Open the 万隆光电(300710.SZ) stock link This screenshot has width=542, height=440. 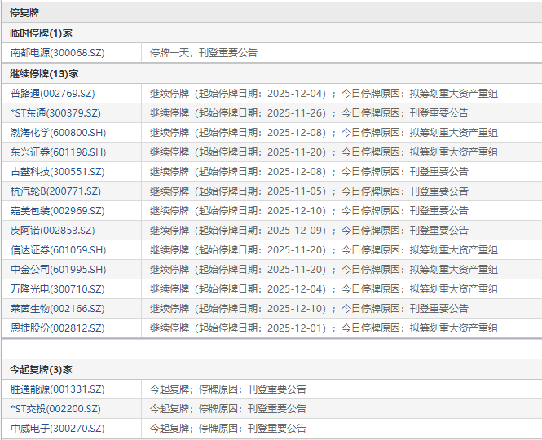coord(58,289)
